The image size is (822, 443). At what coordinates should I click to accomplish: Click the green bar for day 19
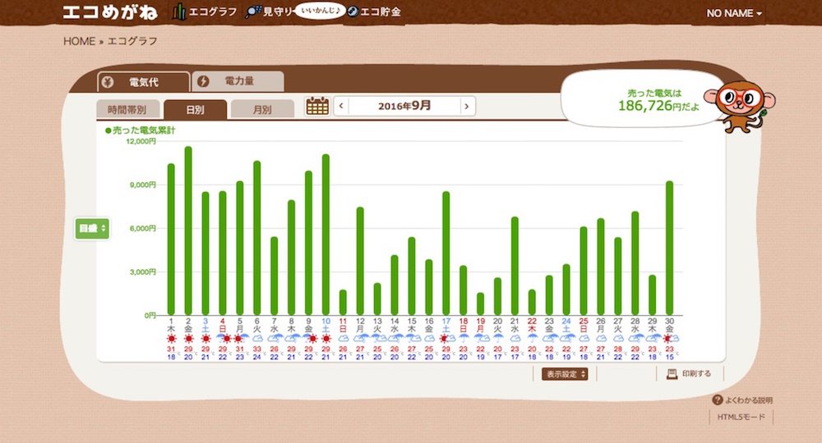(480, 304)
